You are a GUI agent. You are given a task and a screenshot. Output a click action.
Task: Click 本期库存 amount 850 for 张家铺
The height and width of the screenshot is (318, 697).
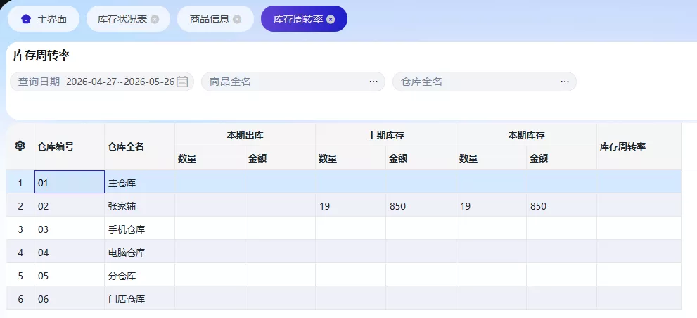tap(561, 206)
